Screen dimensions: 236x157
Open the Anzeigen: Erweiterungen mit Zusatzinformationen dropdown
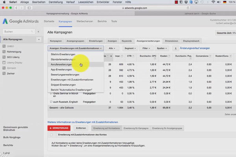click(x=76, y=48)
